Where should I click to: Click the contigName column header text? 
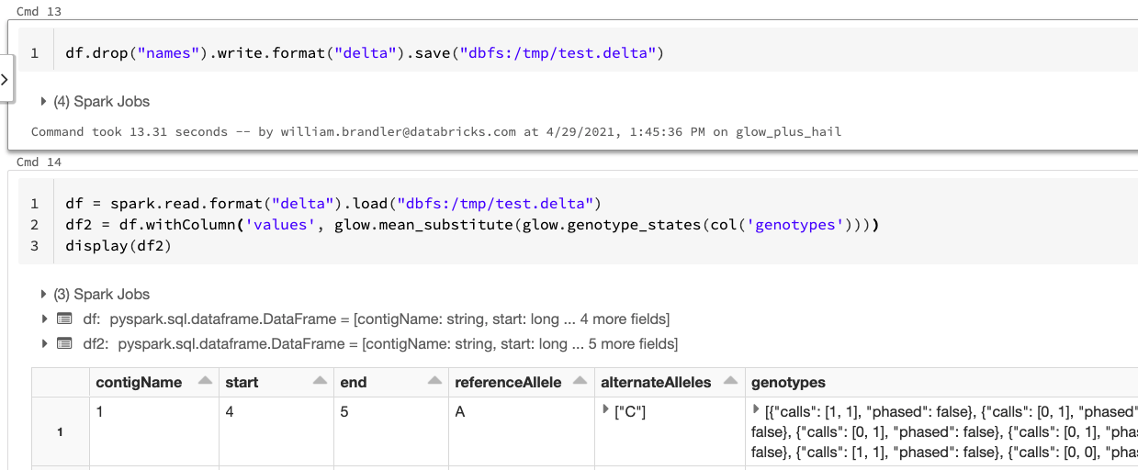tap(139, 383)
